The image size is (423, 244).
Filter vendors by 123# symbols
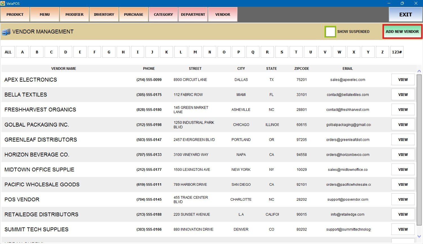point(397,52)
